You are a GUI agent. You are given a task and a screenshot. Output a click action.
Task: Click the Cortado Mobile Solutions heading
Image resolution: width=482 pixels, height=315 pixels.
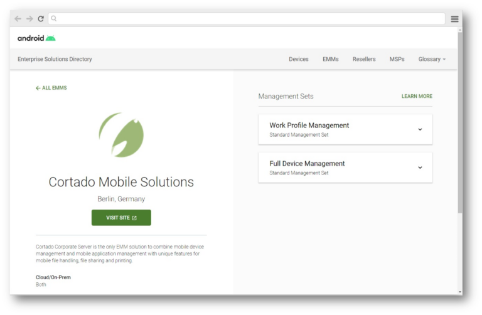pos(121,182)
